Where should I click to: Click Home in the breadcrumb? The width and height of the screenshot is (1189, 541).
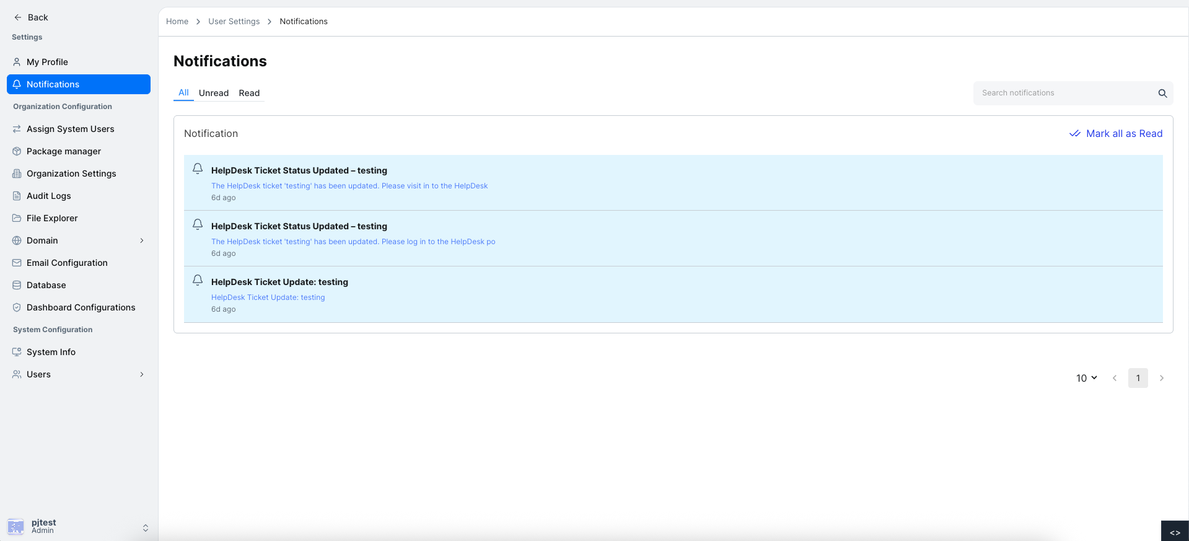click(177, 22)
